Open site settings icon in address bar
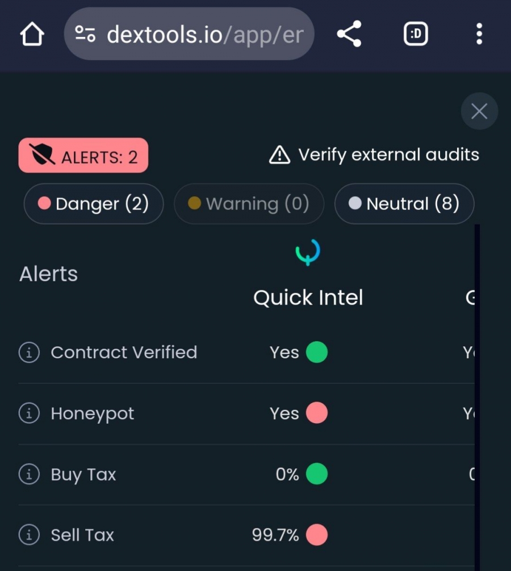The height and width of the screenshot is (571, 511). (x=85, y=34)
